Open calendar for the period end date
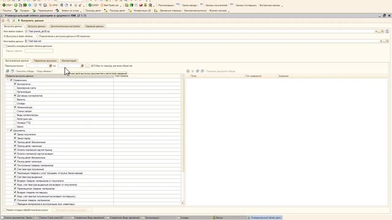The image size is (392, 220). (x=82, y=66)
